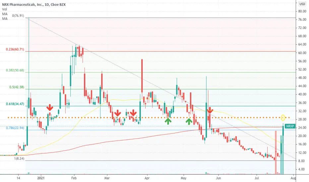The width and height of the screenshot is (309, 182).
Task: Click the 12.00 price axis label
Action: [x=302, y=153]
